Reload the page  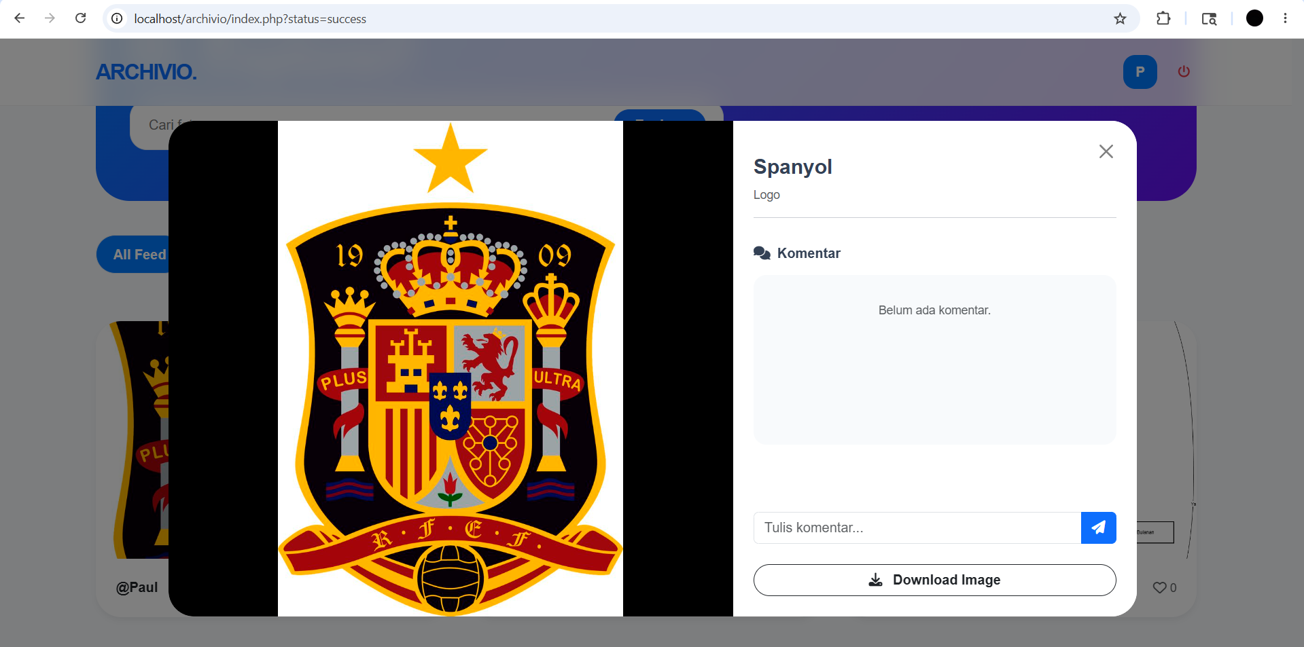tap(80, 18)
